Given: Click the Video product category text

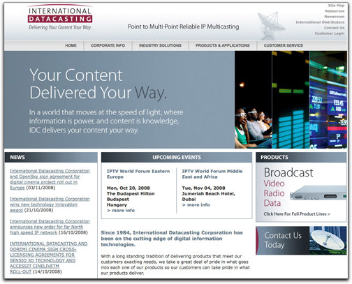Looking at the screenshot, I should click(x=274, y=184).
